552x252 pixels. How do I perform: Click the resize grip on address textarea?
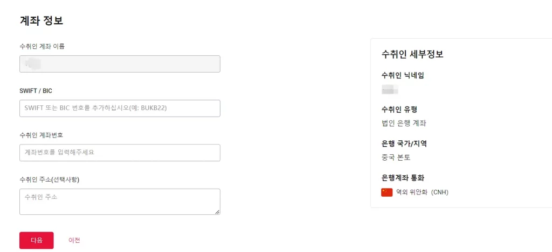click(x=217, y=212)
